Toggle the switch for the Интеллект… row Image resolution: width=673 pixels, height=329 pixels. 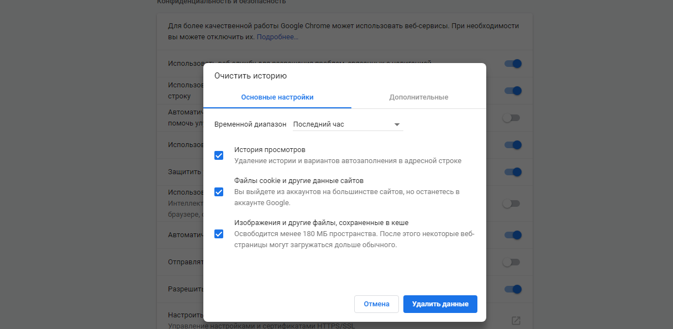[x=511, y=203]
